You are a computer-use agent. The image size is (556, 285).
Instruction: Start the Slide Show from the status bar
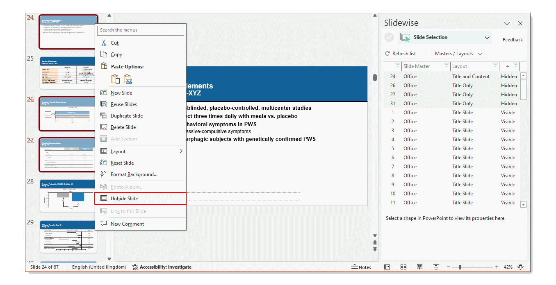click(x=436, y=267)
